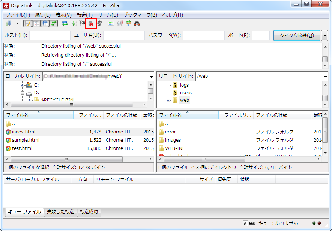
Task: Click the speed limit 500 status icon
Action: coord(252,223)
